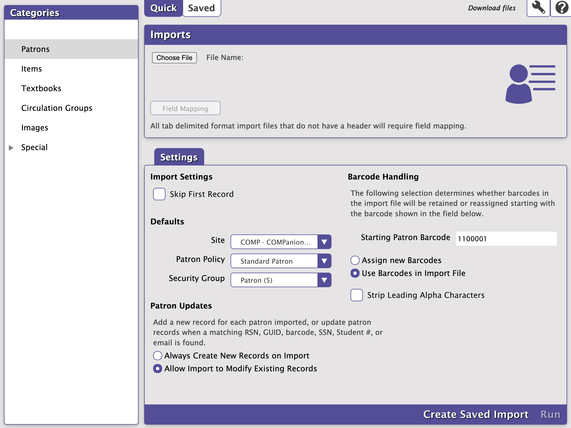Expand the Special category triangle
This screenshot has width=571, height=428.
[x=11, y=148]
